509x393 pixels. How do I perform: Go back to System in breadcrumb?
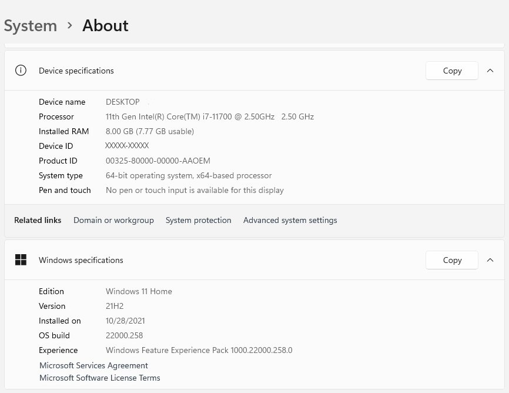coord(31,26)
